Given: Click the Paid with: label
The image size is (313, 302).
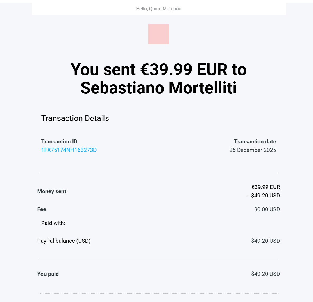Looking at the screenshot, I should [53, 223].
